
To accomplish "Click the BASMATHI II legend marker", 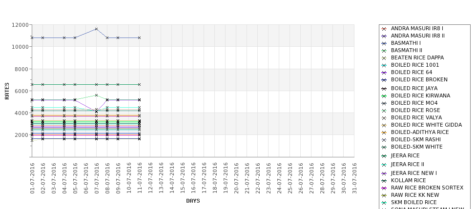I will (384, 51).
